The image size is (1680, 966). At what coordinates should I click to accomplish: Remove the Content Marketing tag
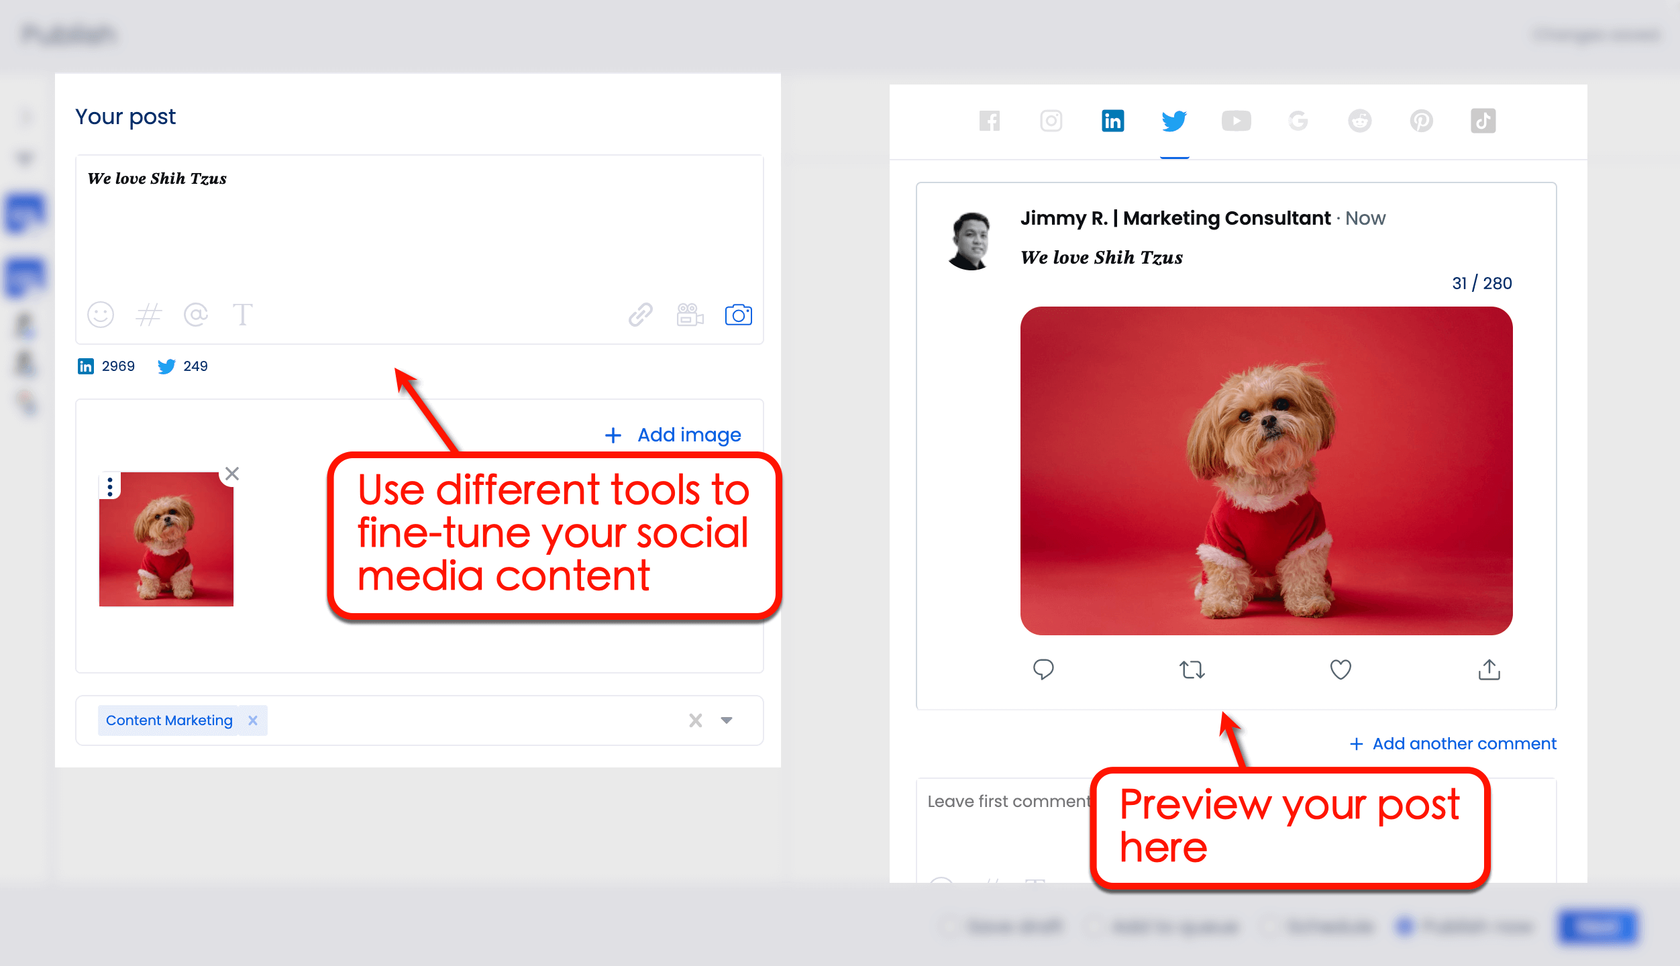coord(253,720)
